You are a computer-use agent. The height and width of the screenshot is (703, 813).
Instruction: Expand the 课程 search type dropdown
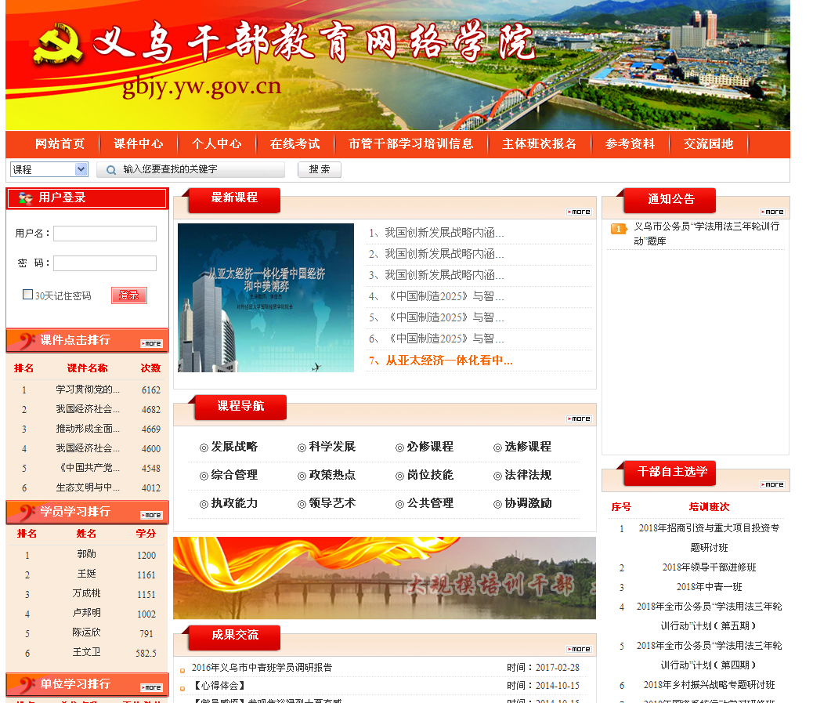81,169
